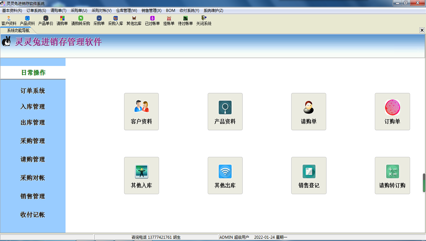Screen dimensions: 426x241
Task: Select 采购管理 in sidebar
Action: (x=33, y=141)
